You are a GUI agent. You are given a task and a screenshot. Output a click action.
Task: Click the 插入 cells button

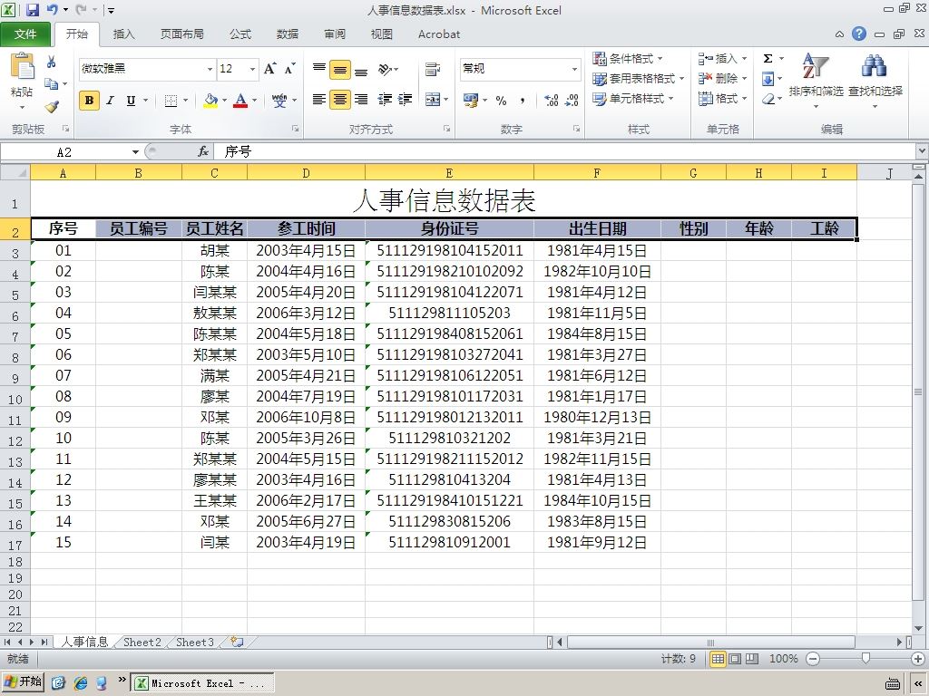[x=721, y=59]
